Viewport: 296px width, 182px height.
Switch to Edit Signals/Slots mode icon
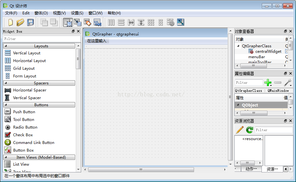click(78, 22)
